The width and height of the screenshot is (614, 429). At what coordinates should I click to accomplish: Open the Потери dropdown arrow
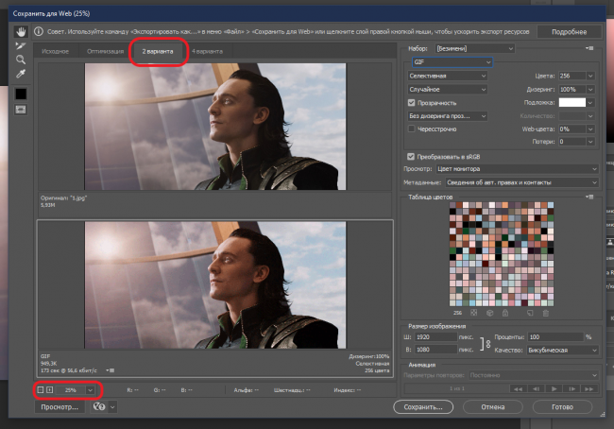coord(590,142)
